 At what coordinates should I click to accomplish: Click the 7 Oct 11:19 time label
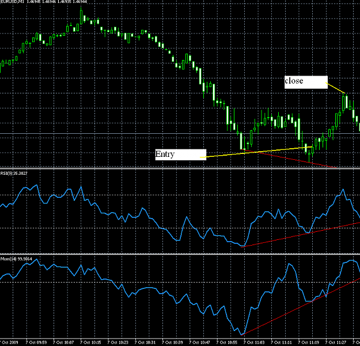coord(309,343)
